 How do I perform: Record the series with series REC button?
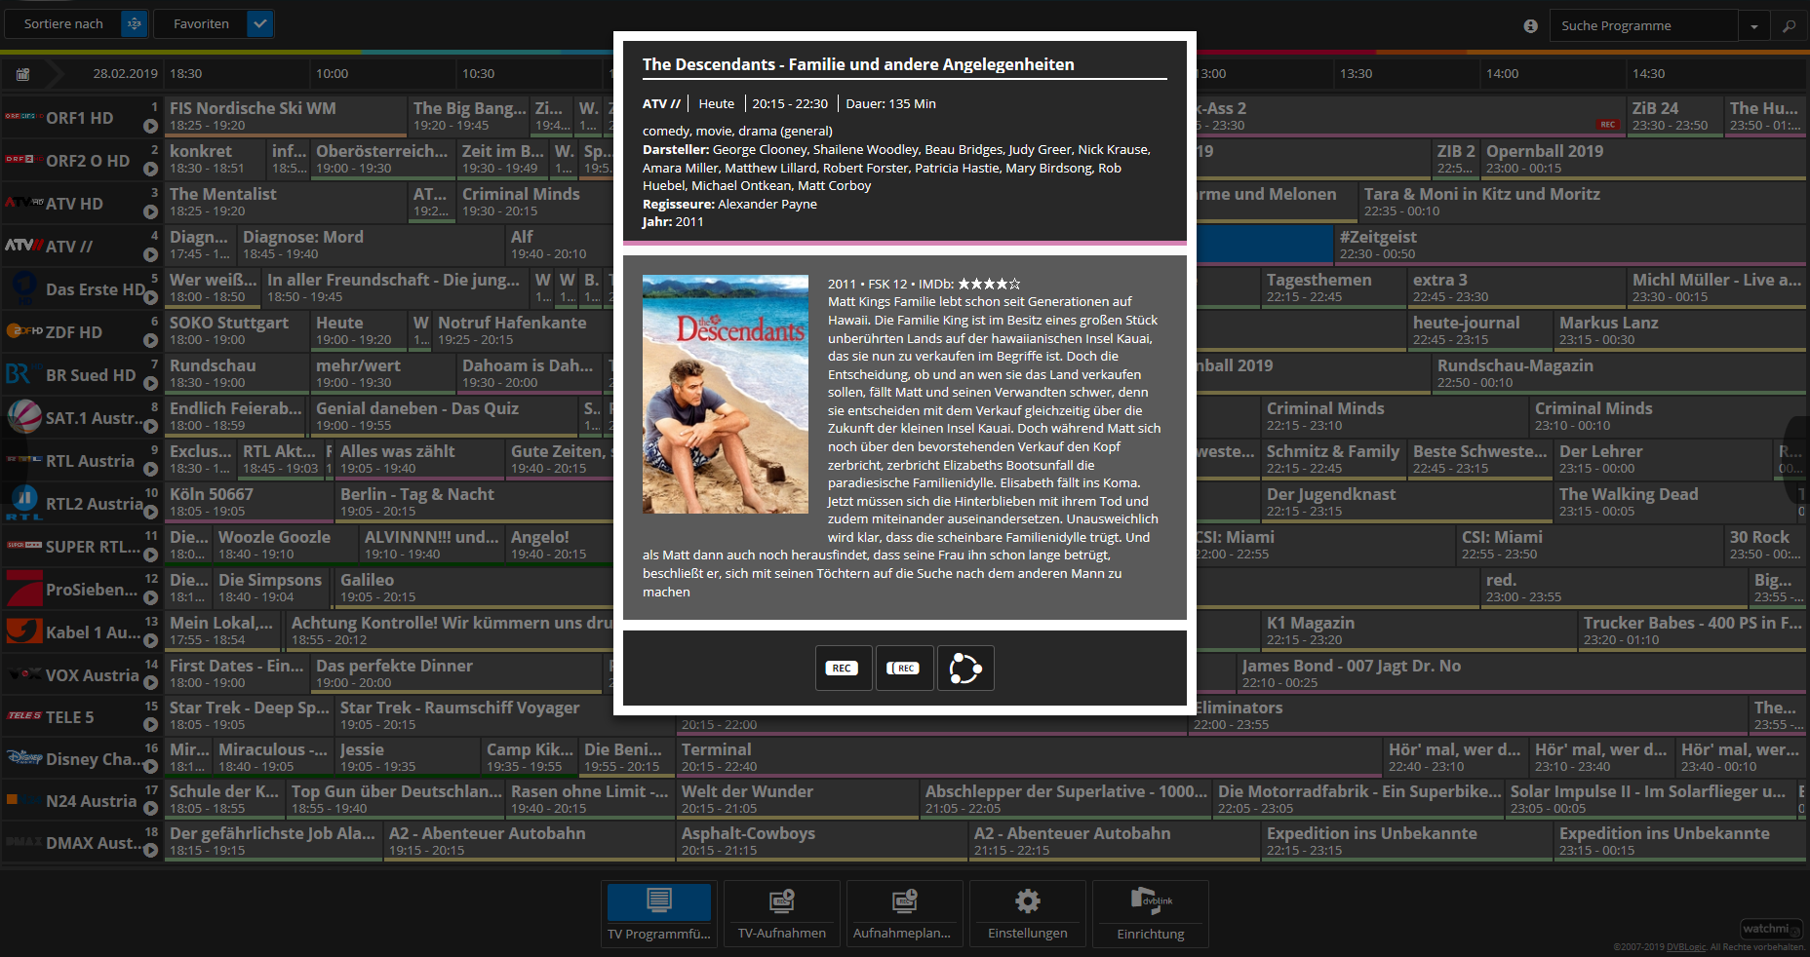904,668
